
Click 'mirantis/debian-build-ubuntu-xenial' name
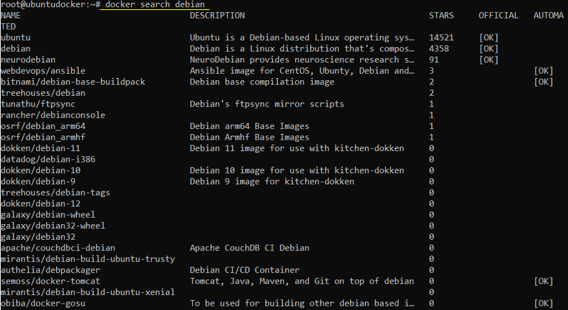(87, 292)
